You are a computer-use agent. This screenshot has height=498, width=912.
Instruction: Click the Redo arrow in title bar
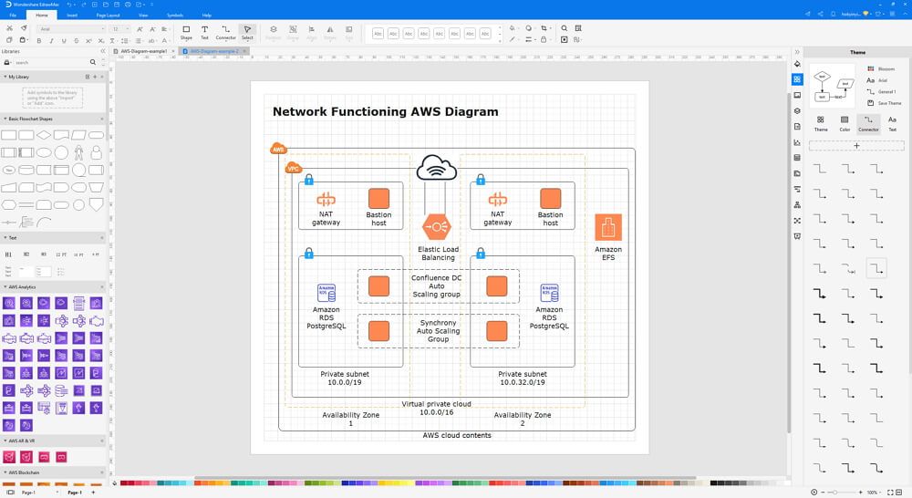[x=84, y=5]
